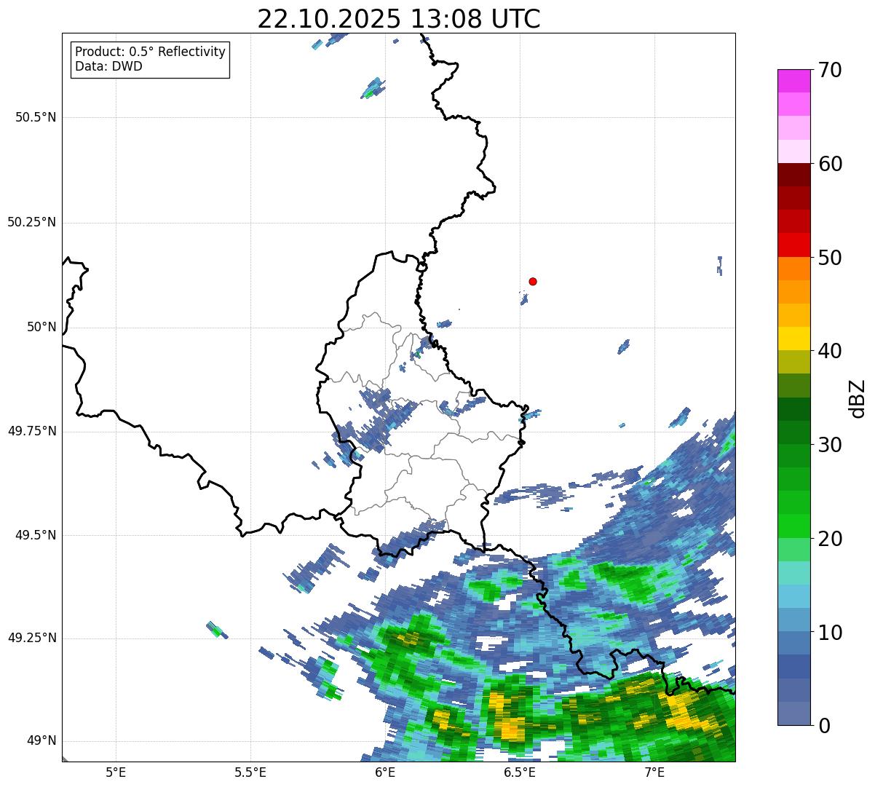Click the colorbar '20' tick label
This screenshot has width=875, height=787.
click(830, 539)
